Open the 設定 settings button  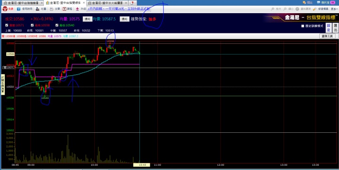(329, 28)
